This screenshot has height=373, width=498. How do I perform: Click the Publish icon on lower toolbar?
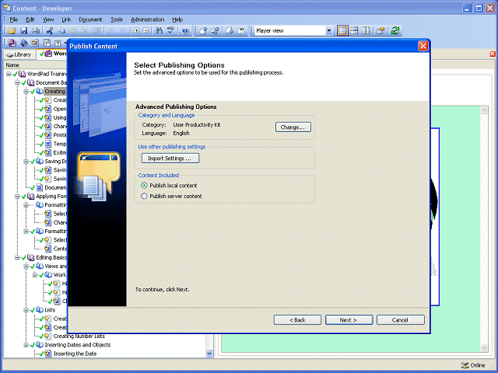point(12,43)
